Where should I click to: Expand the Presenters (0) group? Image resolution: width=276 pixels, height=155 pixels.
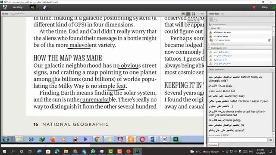click(209, 44)
